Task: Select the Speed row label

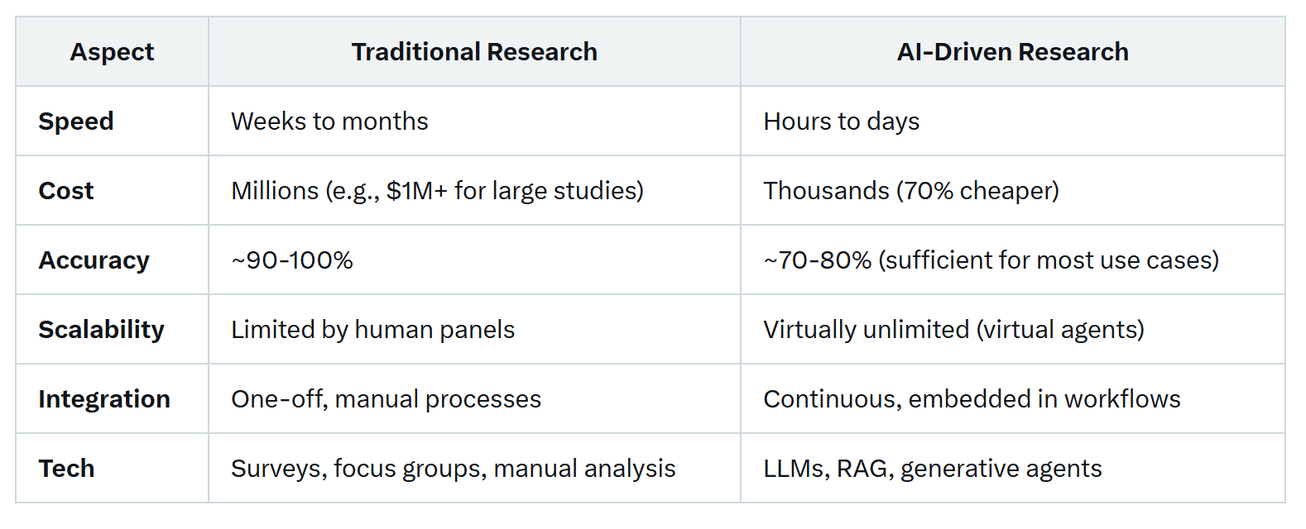Action: coord(76,122)
